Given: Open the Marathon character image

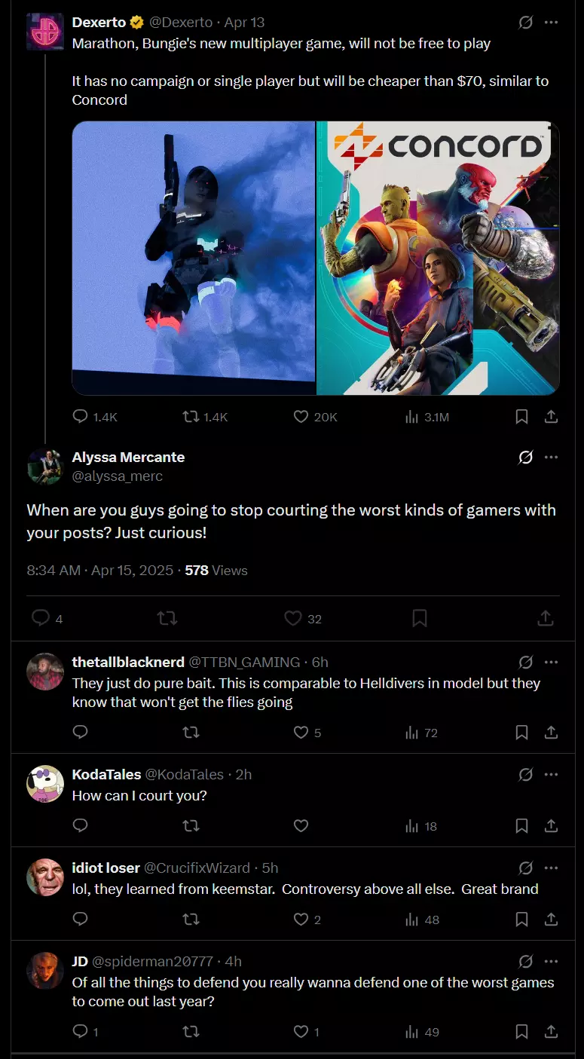Looking at the screenshot, I should pyautogui.click(x=194, y=258).
